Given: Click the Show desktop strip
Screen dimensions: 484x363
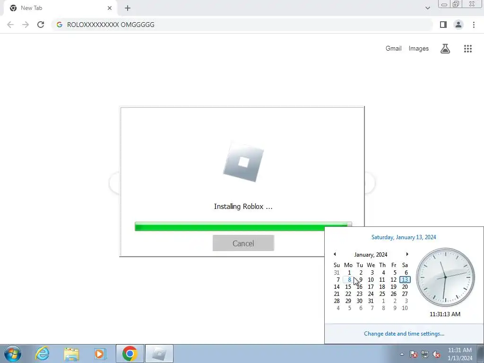Looking at the screenshot, I should point(480,354).
